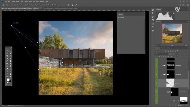This screenshot has height=107, width=190.
Task: Select the Eraser tool
Action: [10, 64]
